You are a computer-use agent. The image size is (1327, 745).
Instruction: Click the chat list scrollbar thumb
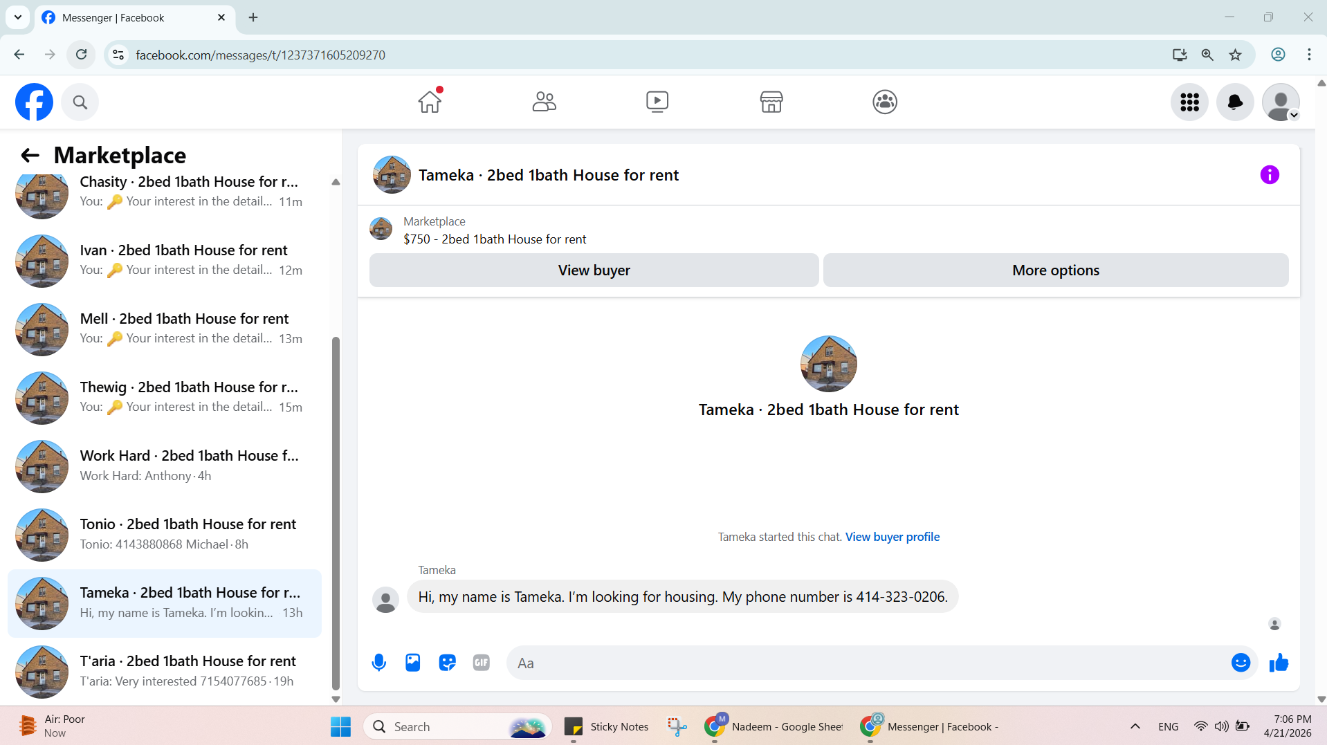(x=336, y=513)
